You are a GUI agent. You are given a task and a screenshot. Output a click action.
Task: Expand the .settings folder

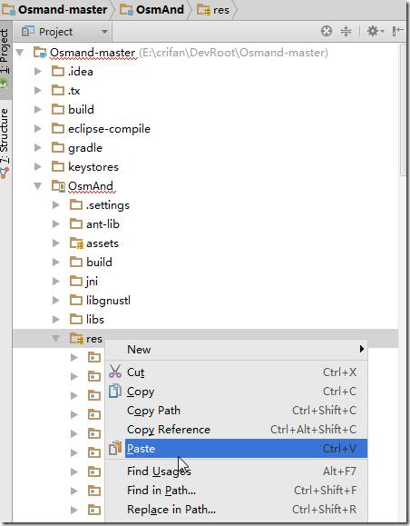pyautogui.click(x=56, y=205)
